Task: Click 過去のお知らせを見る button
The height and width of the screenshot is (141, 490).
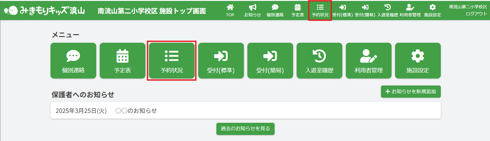Action: point(245,129)
